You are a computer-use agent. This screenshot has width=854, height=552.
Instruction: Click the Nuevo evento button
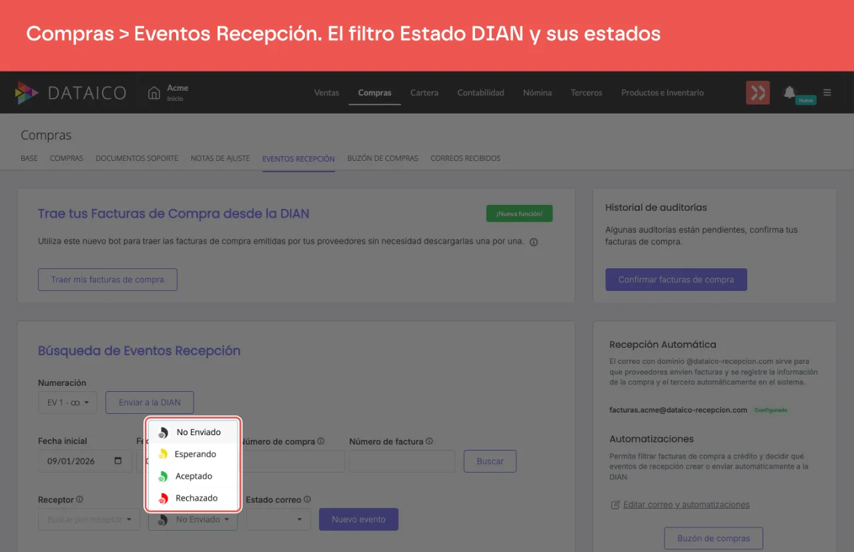coord(358,519)
